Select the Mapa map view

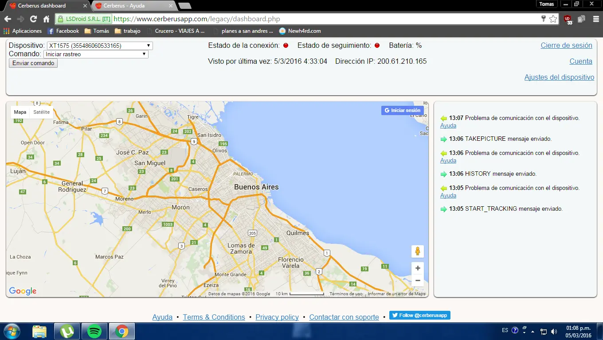pyautogui.click(x=20, y=112)
